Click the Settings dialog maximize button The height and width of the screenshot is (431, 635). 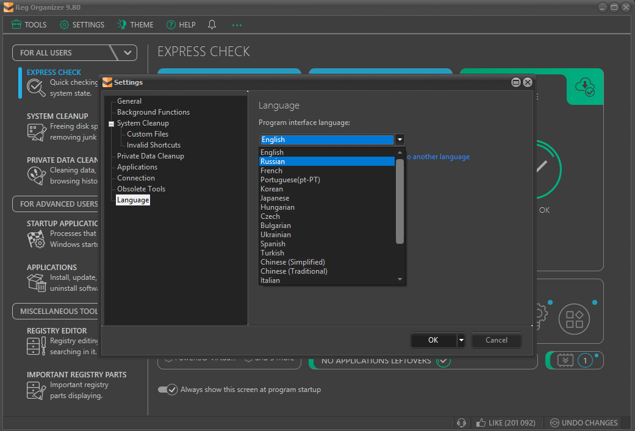(515, 82)
